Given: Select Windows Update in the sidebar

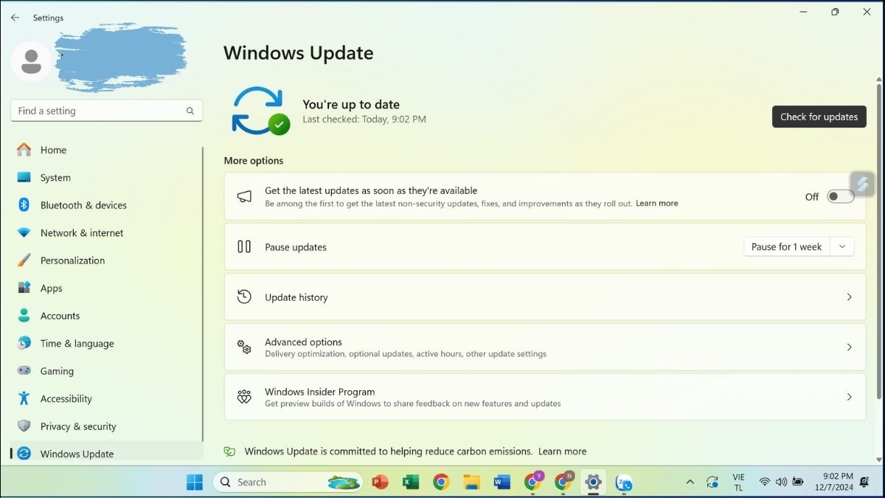Looking at the screenshot, I should pos(107,453).
